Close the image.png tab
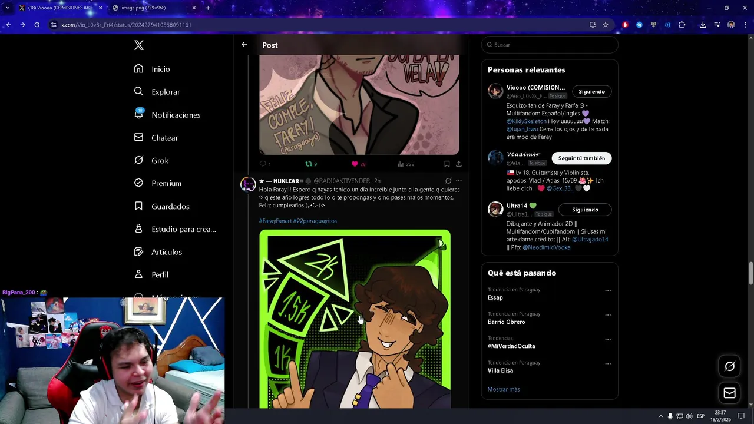This screenshot has height=424, width=754. 194,8
